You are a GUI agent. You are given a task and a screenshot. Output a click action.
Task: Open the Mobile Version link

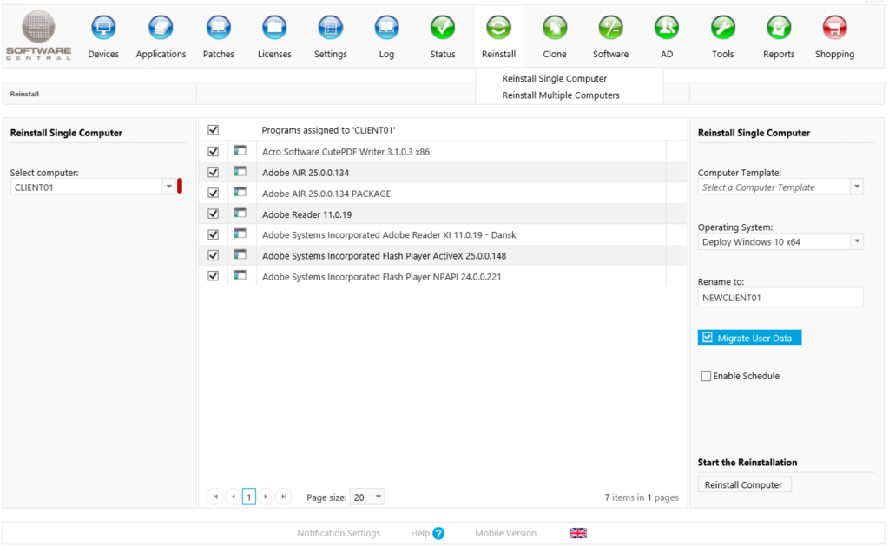[505, 533]
